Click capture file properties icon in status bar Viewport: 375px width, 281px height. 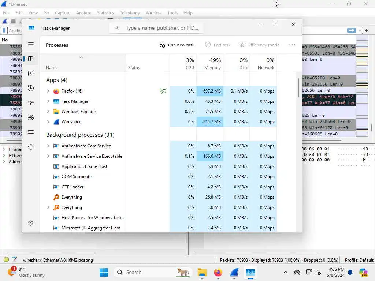pos(15,259)
